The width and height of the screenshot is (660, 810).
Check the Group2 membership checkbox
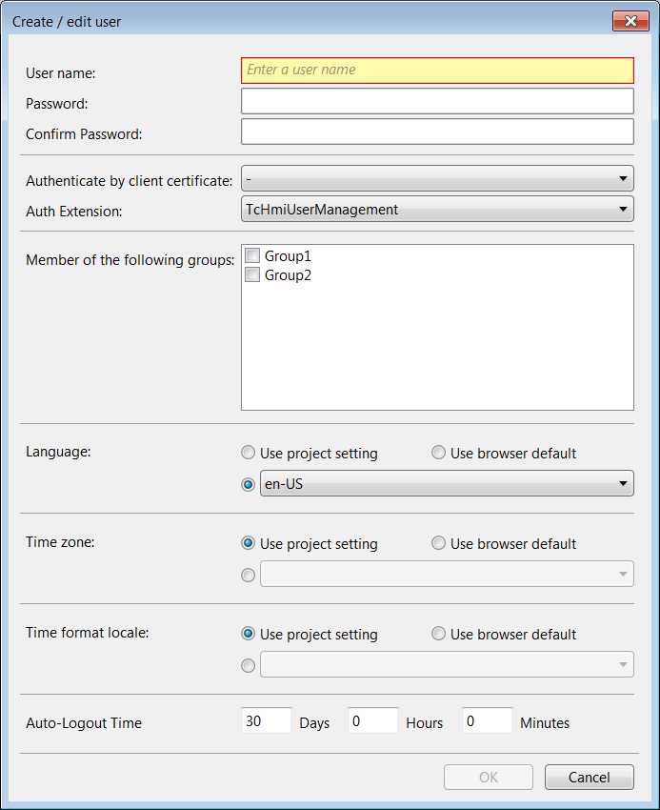pos(252,274)
